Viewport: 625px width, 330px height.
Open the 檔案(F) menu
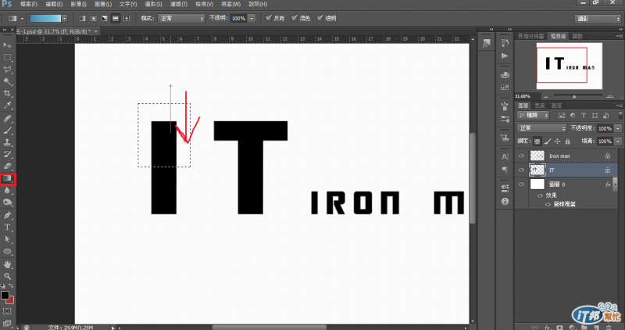(29, 4)
